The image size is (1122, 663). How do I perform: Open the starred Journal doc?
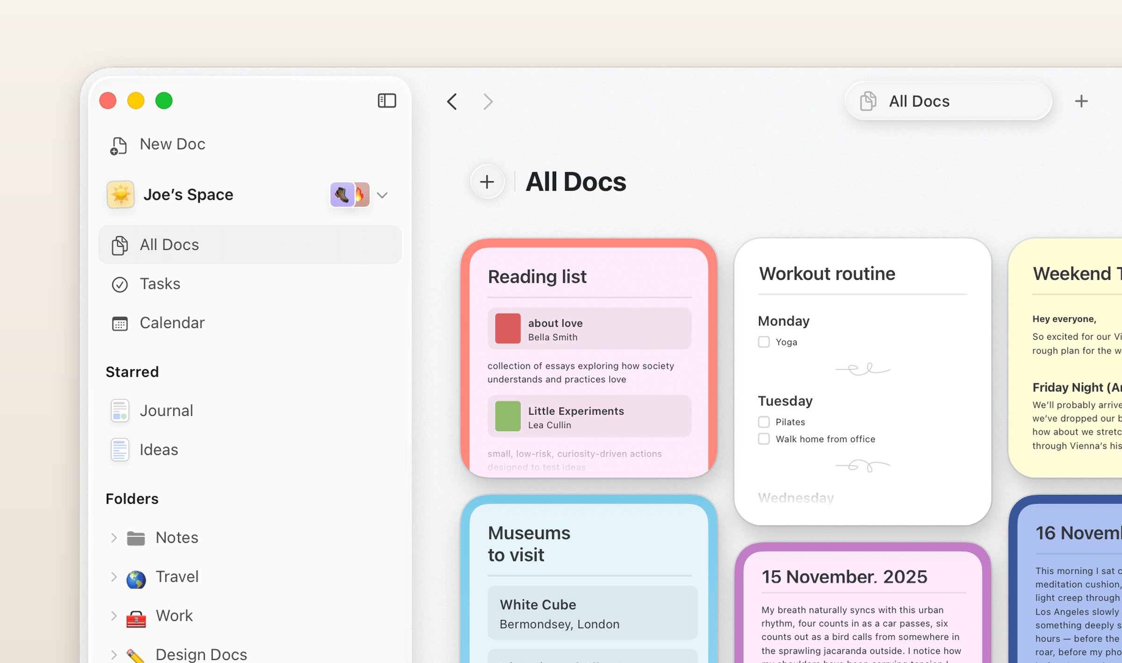click(x=250, y=411)
